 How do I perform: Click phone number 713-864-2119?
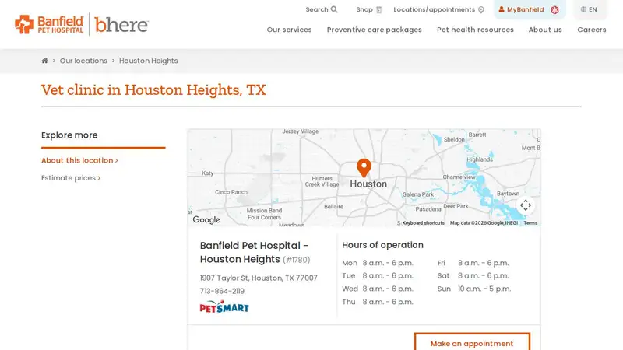(222, 291)
